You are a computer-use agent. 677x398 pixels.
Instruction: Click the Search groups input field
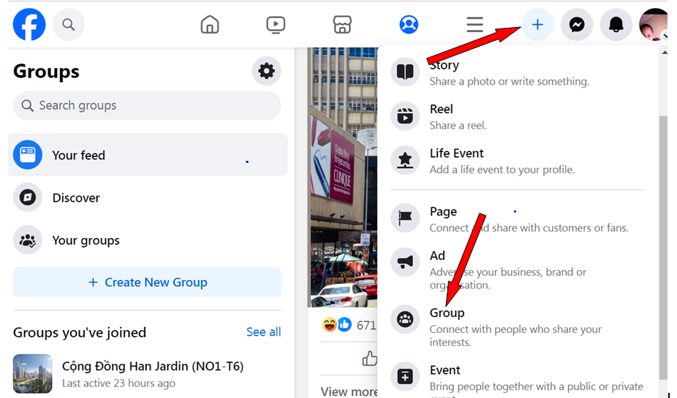tap(147, 106)
